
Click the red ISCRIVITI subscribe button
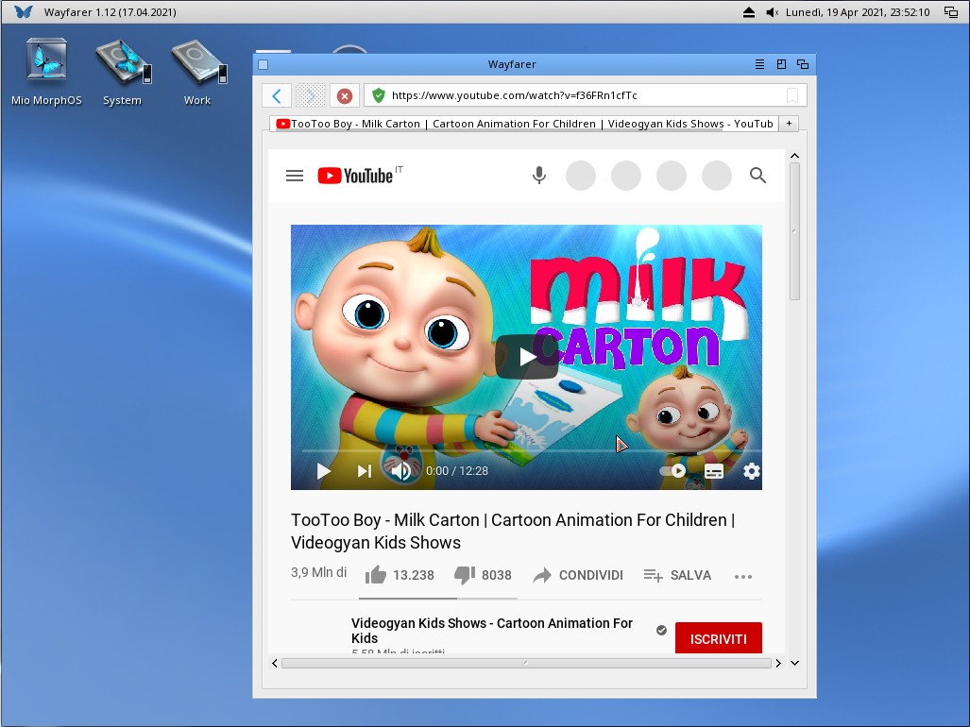pos(718,639)
